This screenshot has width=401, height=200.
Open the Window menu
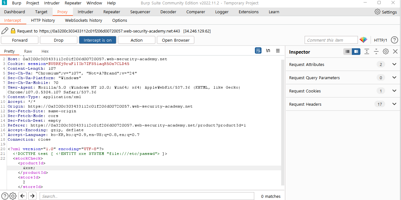[x=94, y=3]
